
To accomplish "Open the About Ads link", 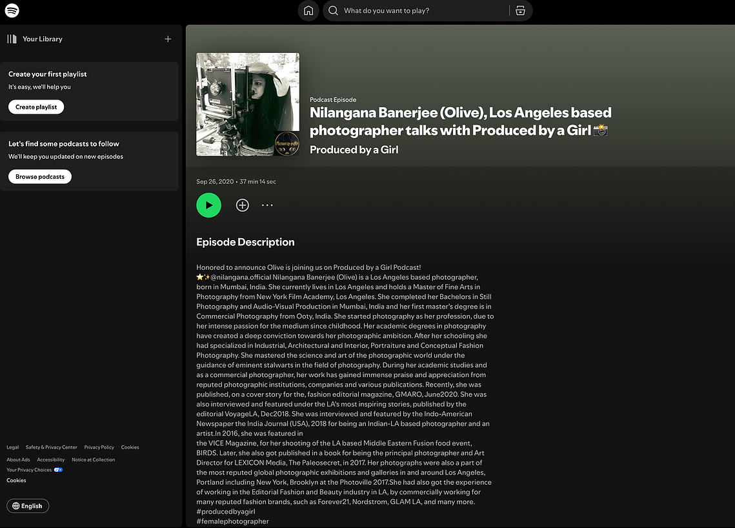I will [18, 460].
